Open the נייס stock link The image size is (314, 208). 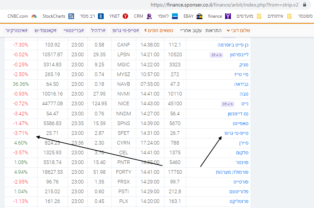click(245, 103)
